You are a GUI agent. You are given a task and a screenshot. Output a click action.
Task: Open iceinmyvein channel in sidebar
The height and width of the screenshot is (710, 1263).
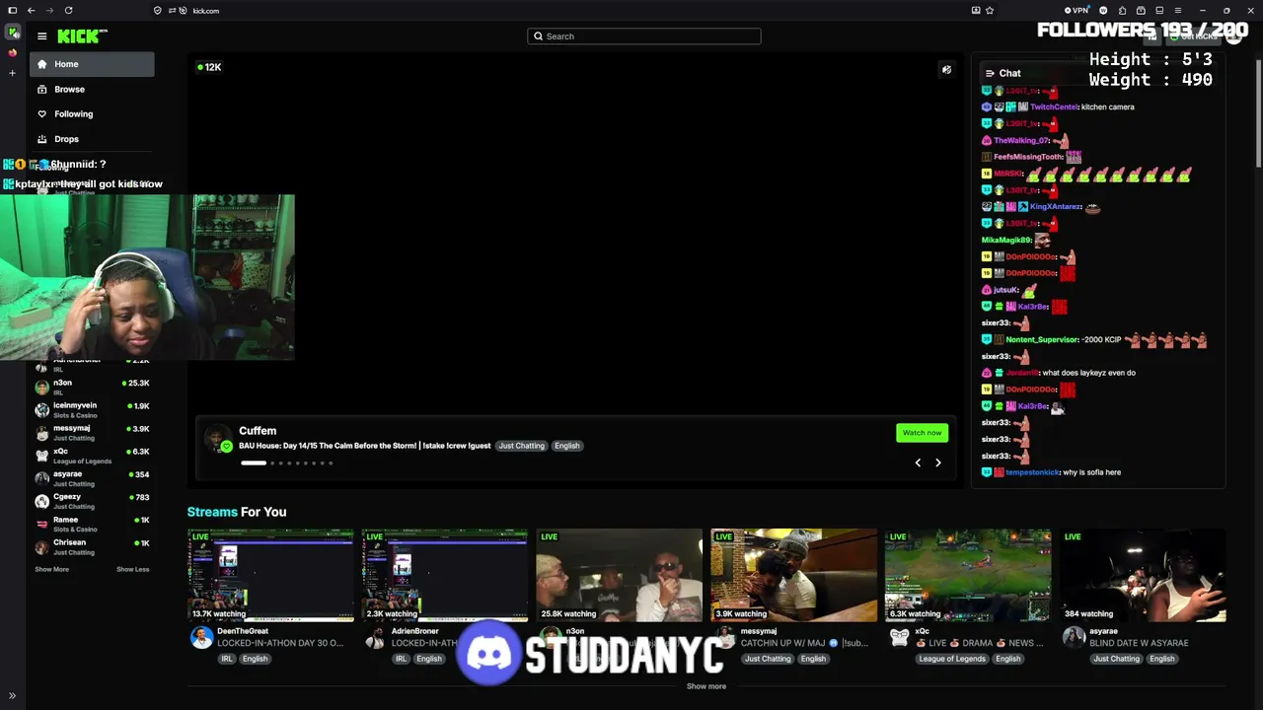tap(92, 409)
